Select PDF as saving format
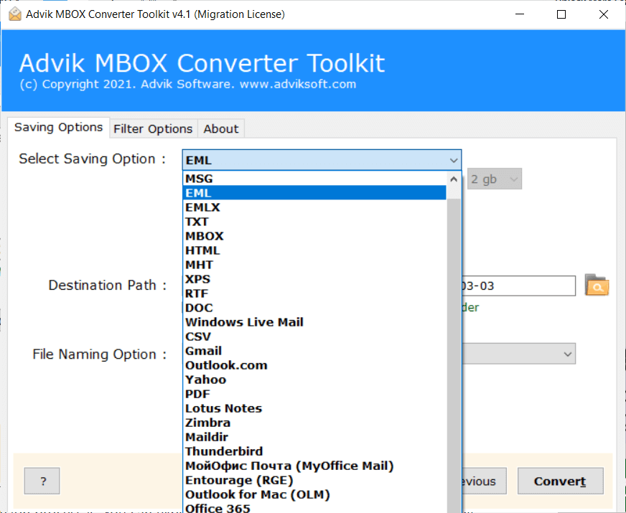626x513 pixels. pos(314,394)
